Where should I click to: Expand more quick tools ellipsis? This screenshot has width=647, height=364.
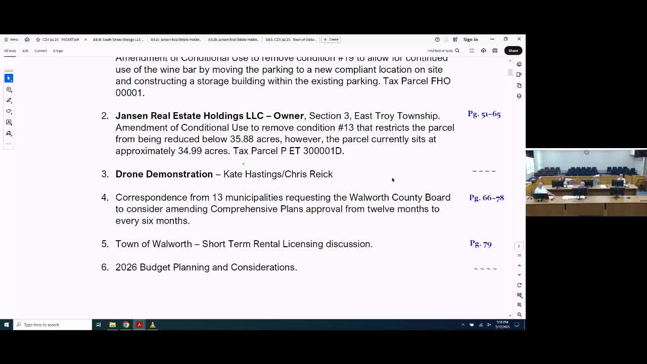point(9,144)
